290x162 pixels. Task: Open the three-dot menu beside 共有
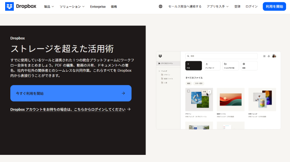[x=209, y=92]
